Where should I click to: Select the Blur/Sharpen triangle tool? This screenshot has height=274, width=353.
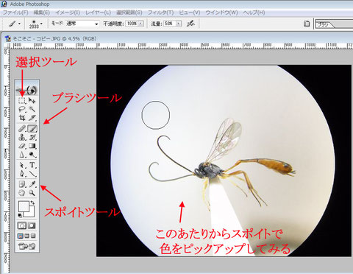pos(22,155)
